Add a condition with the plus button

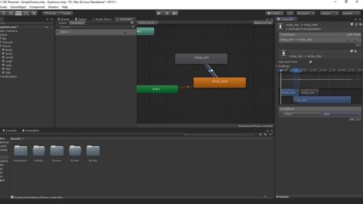[352, 120]
